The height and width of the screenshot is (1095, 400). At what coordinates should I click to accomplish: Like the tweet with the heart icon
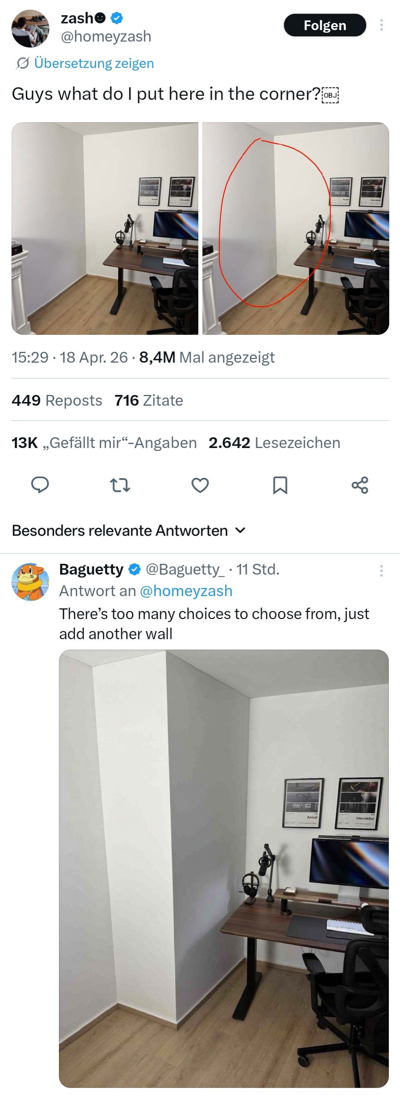pos(200,485)
